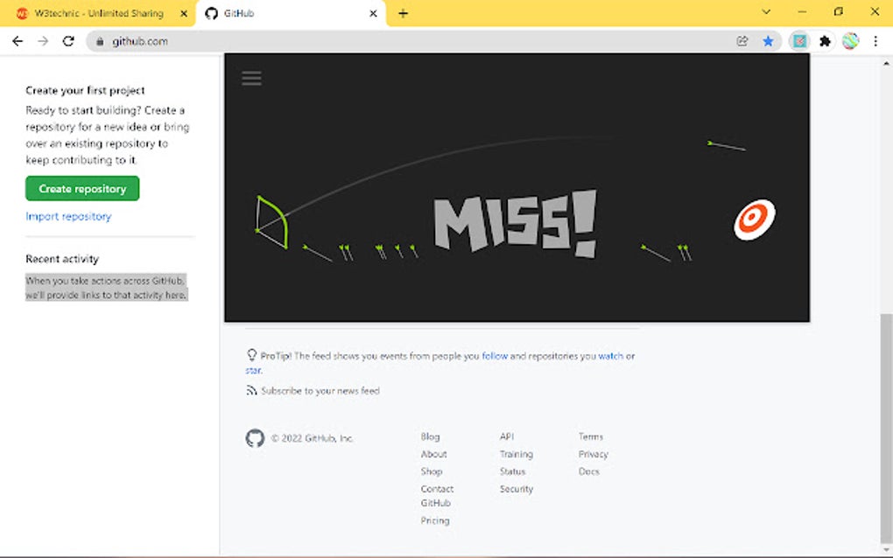Go back using the back arrow

(x=18, y=40)
